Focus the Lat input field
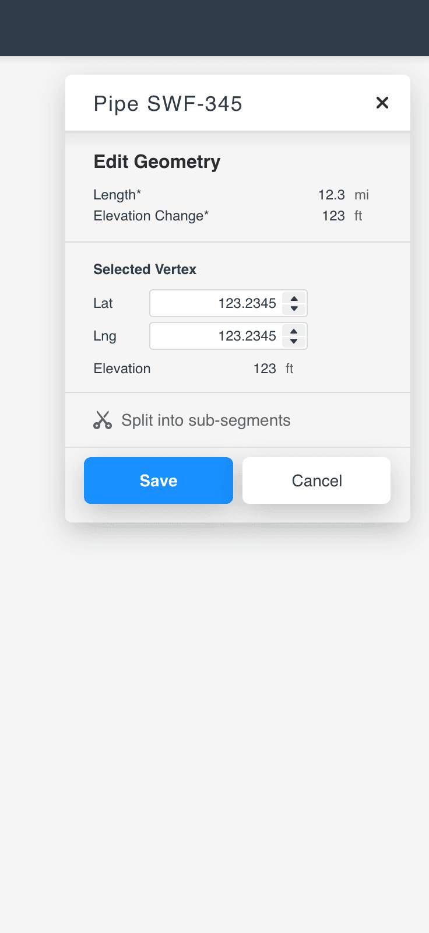The image size is (429, 933). (x=216, y=303)
